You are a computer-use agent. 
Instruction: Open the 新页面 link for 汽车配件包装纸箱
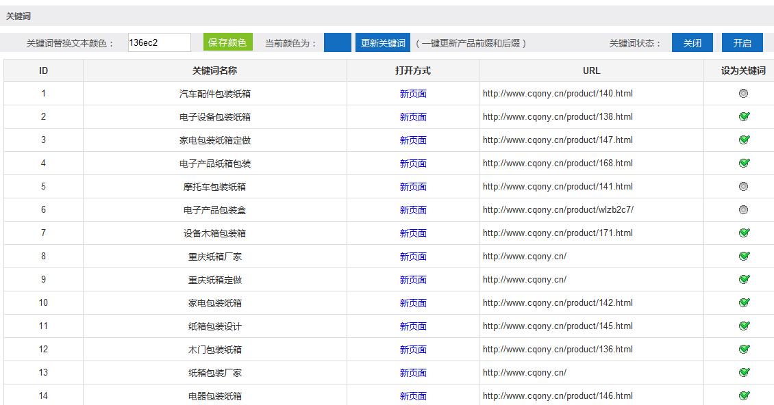(413, 94)
